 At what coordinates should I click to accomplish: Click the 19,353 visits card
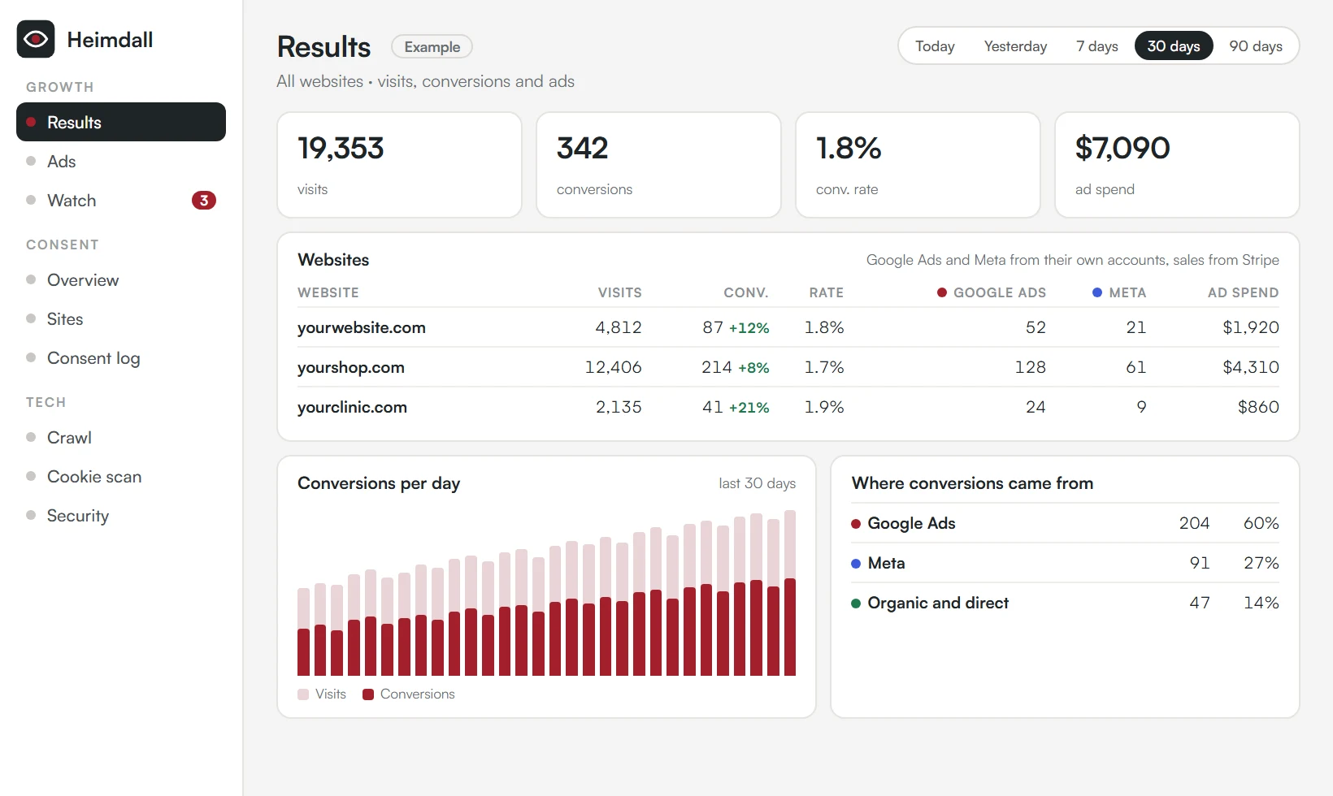399,165
